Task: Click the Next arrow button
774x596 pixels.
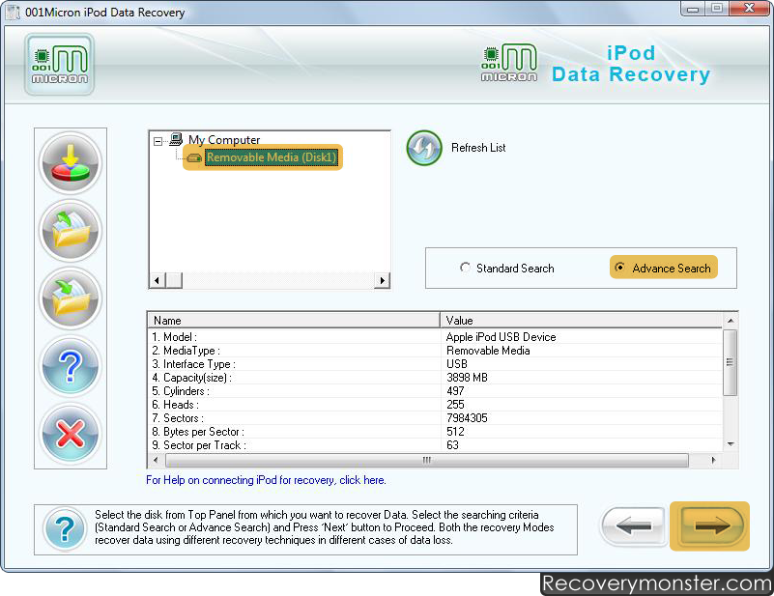Action: [x=710, y=525]
